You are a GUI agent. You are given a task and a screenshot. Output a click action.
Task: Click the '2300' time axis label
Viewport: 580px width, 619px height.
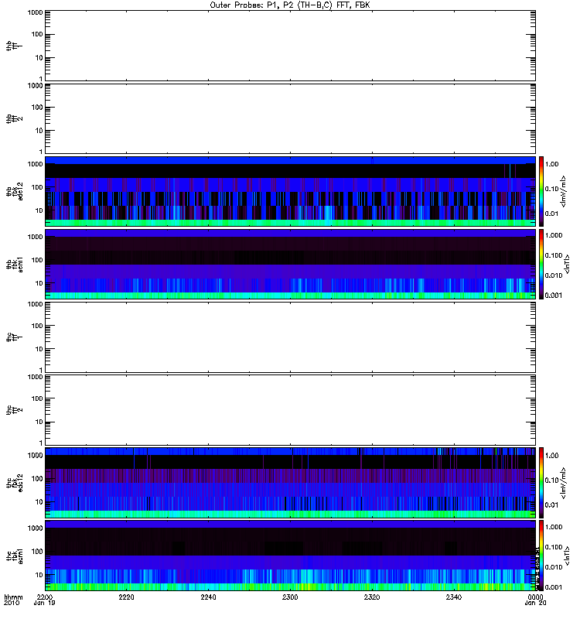(290, 597)
